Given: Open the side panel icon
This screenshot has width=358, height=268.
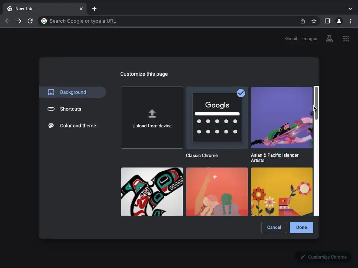Looking at the screenshot, I should 328,21.
